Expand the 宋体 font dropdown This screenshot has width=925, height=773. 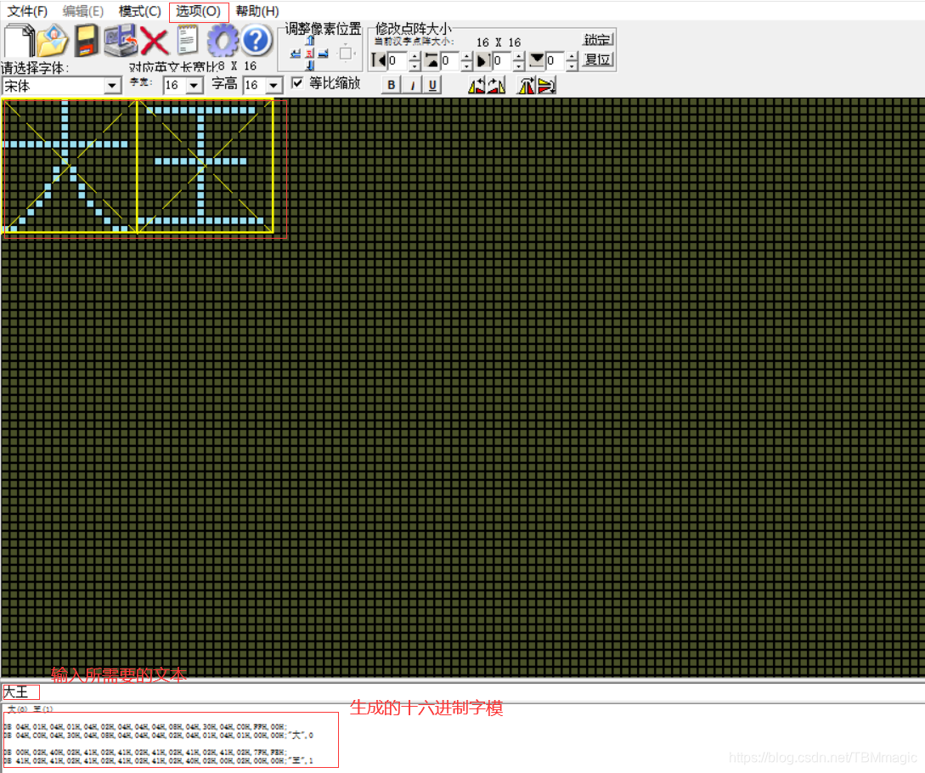point(111,86)
